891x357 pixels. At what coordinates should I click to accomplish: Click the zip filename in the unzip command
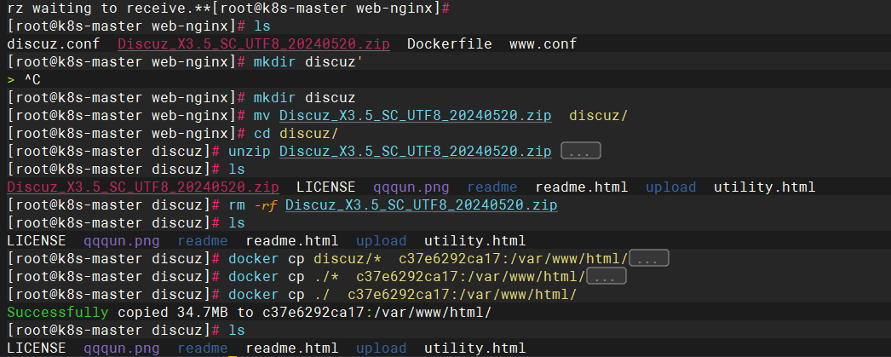[416, 151]
